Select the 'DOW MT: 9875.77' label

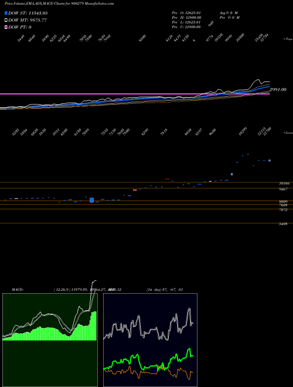tap(28, 21)
